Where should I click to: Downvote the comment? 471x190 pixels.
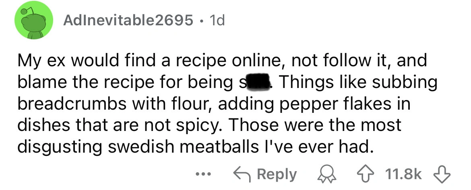tap(440, 175)
